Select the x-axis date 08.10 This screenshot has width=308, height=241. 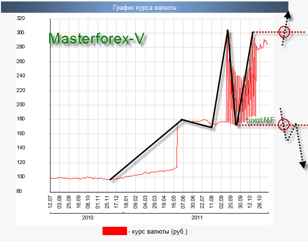[88, 202]
